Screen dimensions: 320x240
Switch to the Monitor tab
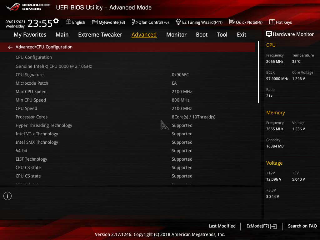pos(176,35)
